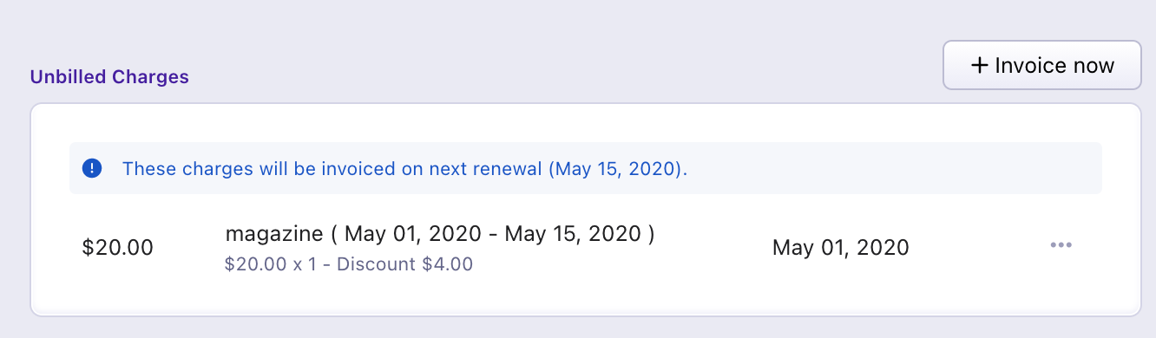Open the three-dot menu for magazine charge
Image resolution: width=1156 pixels, height=338 pixels.
click(x=1061, y=245)
